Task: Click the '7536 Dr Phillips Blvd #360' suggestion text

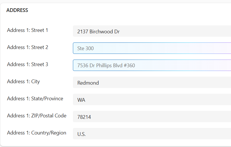Action: 106,66
